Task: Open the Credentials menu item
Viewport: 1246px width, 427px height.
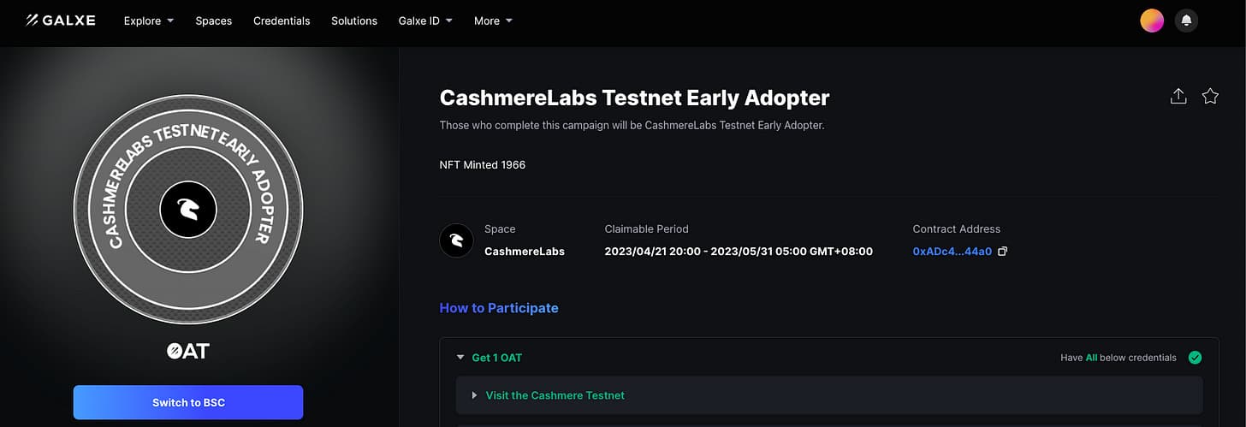Action: 282,21
